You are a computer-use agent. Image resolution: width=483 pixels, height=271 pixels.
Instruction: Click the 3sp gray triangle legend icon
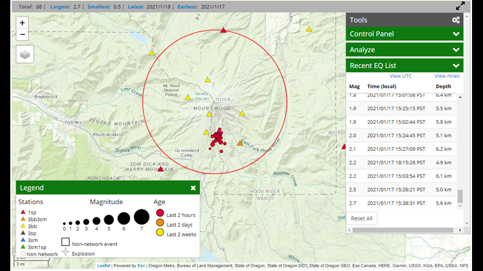pos(23,233)
